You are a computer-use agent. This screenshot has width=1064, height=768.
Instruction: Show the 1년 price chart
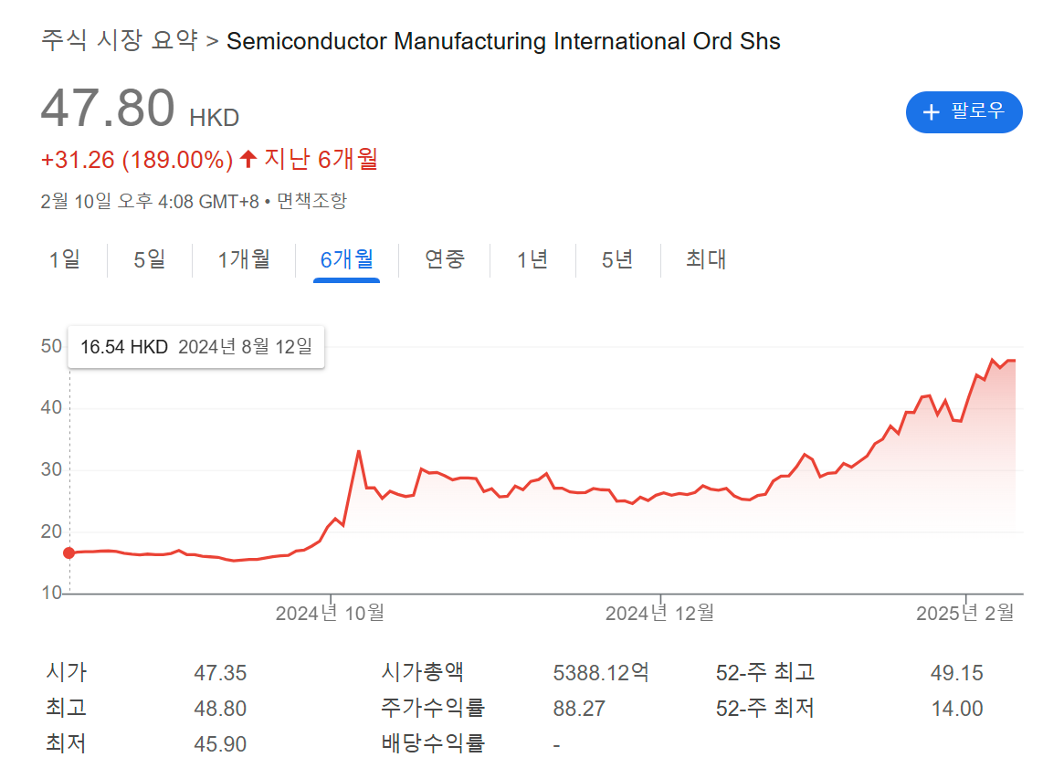click(532, 259)
